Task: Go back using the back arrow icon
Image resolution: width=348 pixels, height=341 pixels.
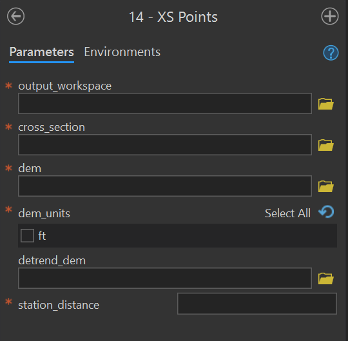Action: (15, 16)
